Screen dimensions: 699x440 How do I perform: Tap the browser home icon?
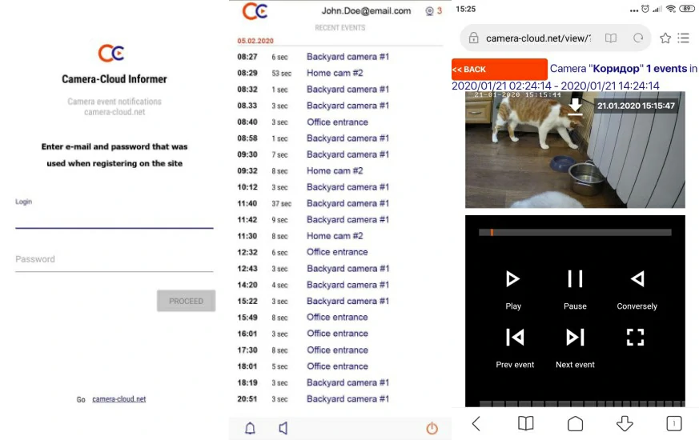[x=575, y=423]
